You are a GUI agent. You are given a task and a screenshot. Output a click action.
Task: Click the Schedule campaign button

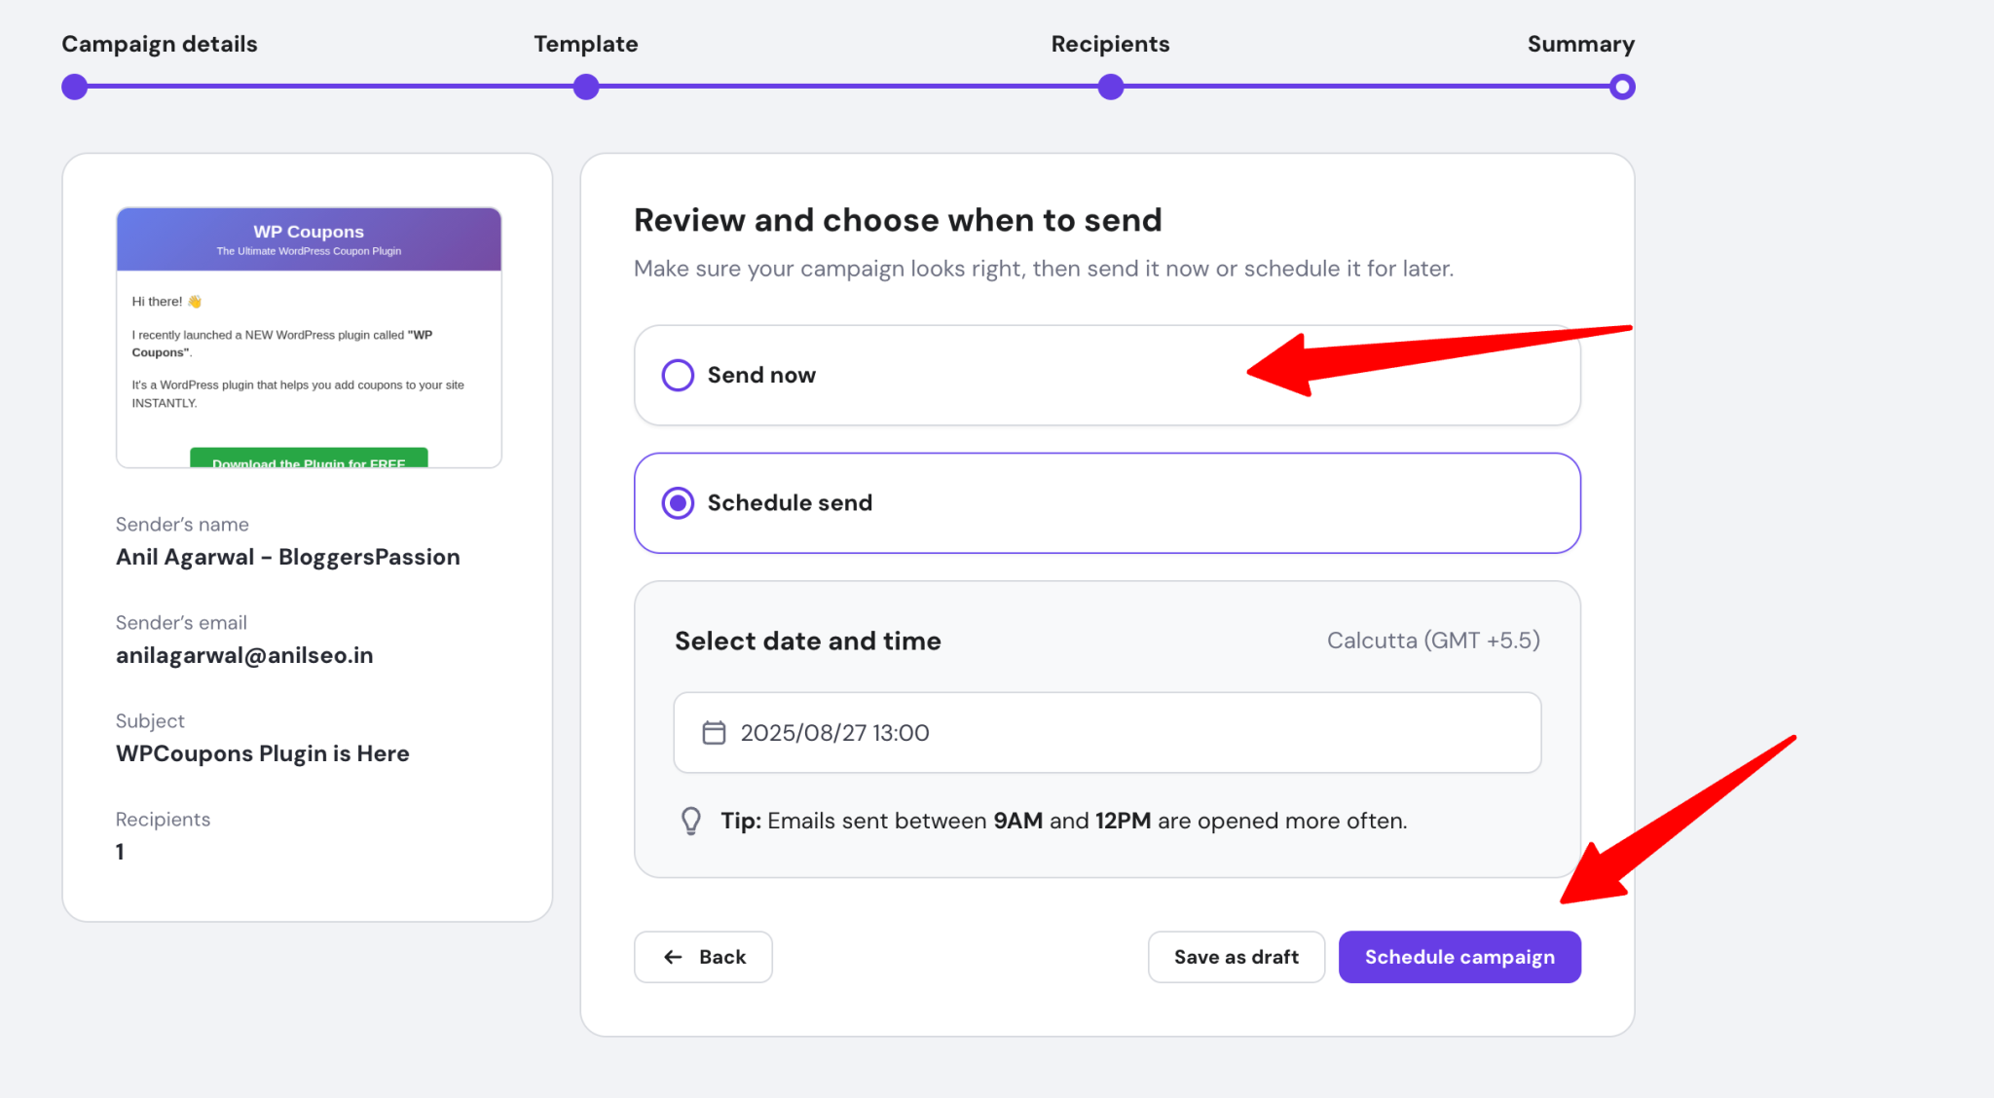click(x=1459, y=957)
